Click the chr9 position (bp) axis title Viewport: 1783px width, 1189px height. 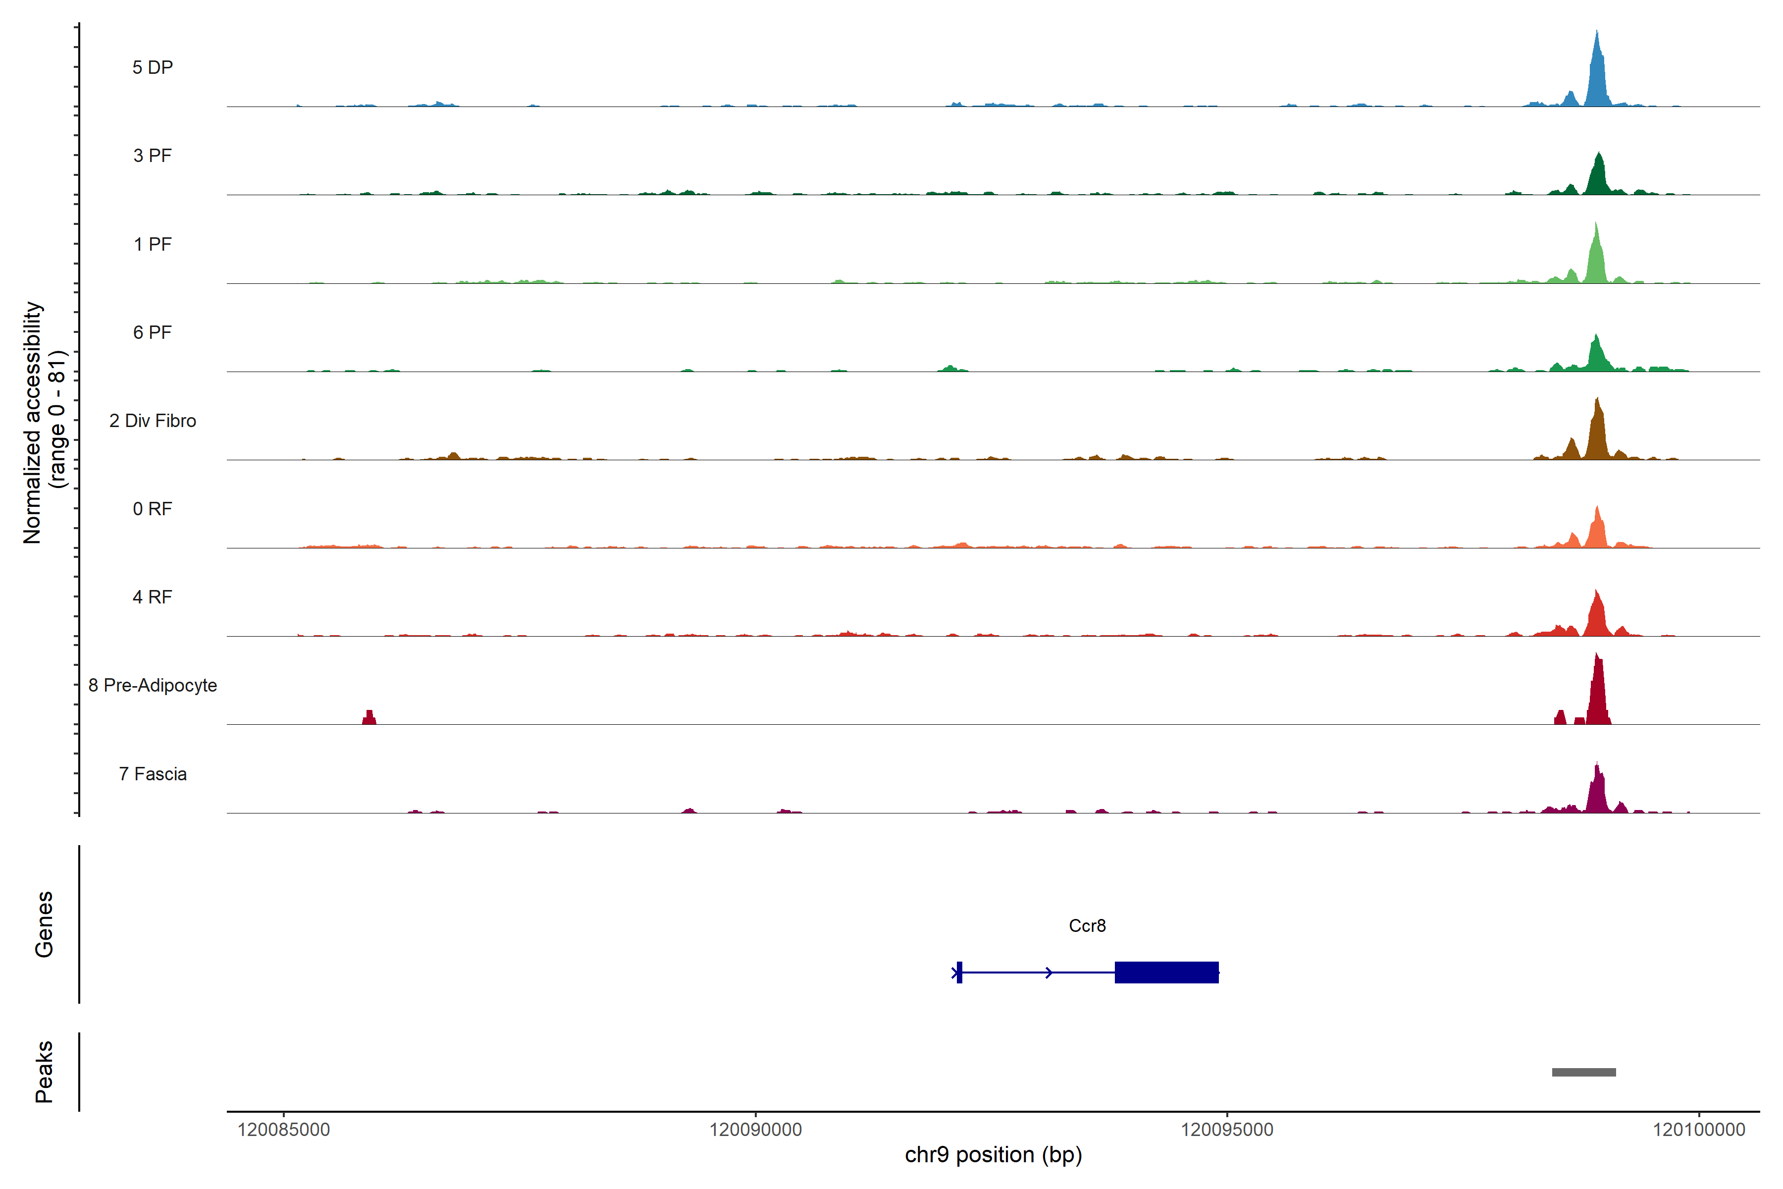coord(993,1155)
